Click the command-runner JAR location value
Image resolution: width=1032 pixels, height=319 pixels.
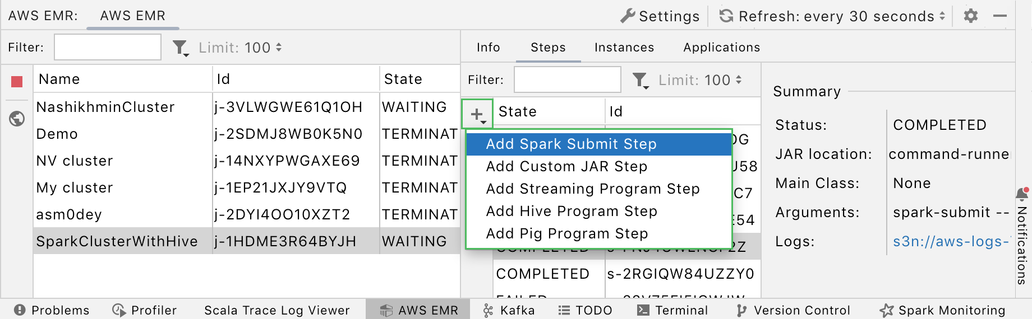pyautogui.click(x=949, y=154)
